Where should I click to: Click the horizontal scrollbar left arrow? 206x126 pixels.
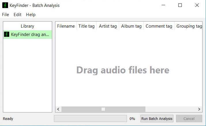58,109
